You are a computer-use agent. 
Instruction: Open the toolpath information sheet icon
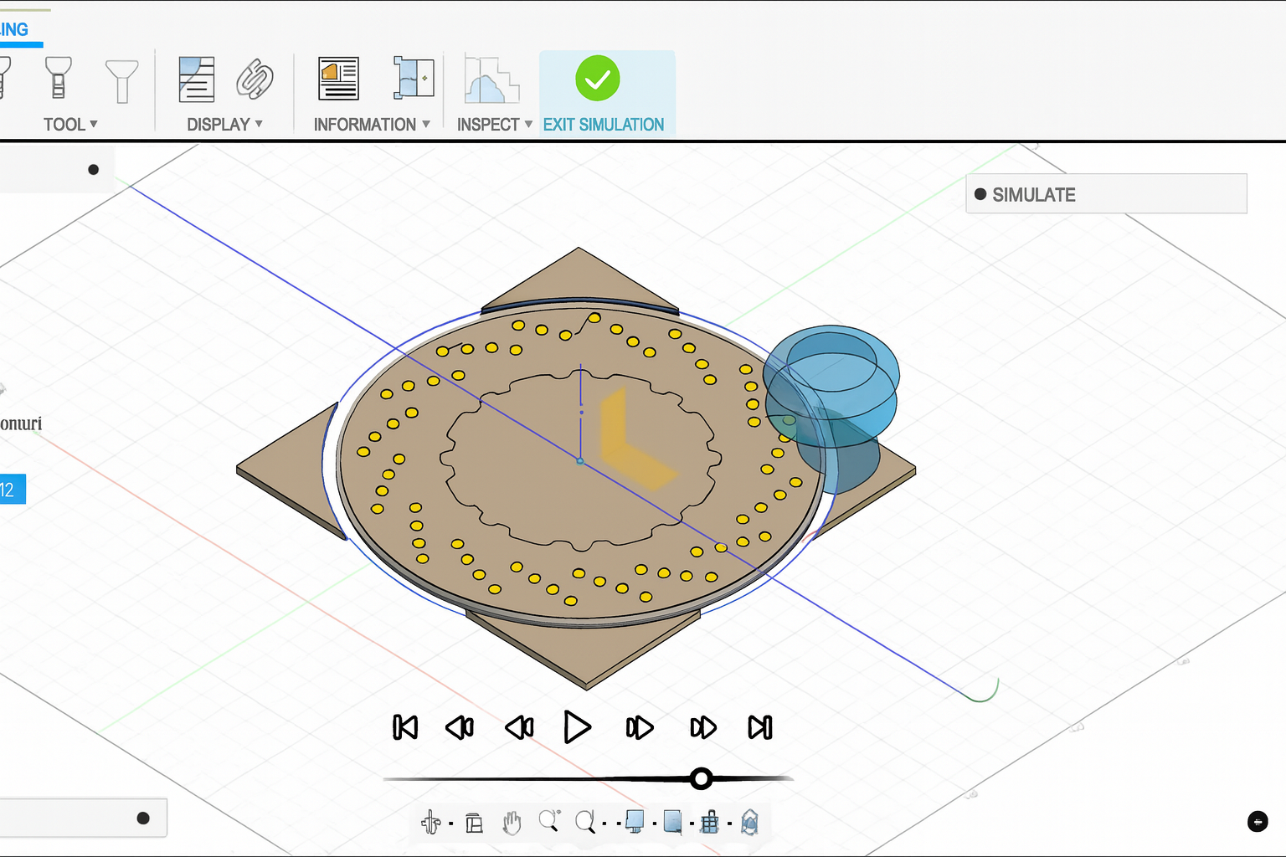tap(338, 79)
